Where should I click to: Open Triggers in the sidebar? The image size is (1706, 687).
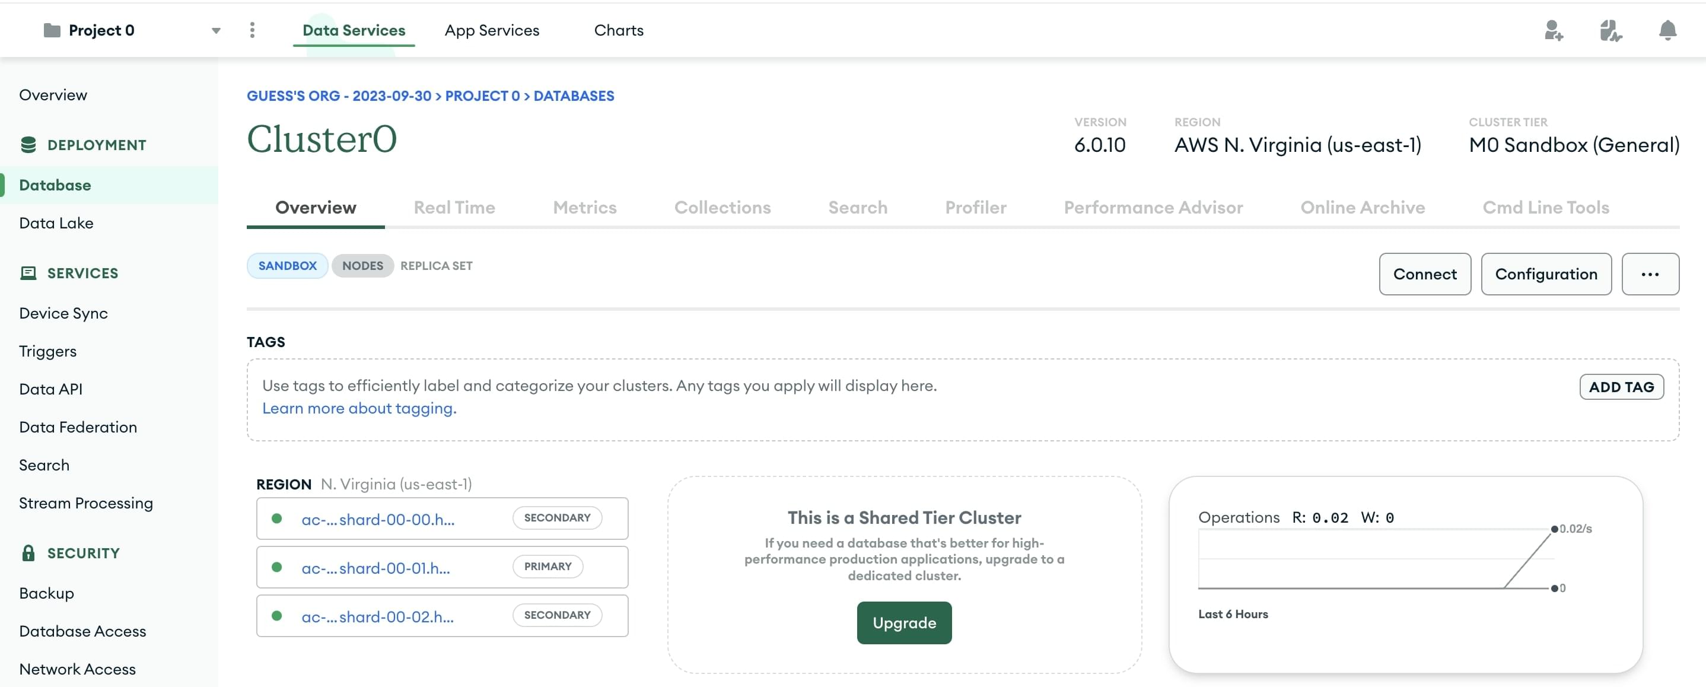click(x=47, y=351)
